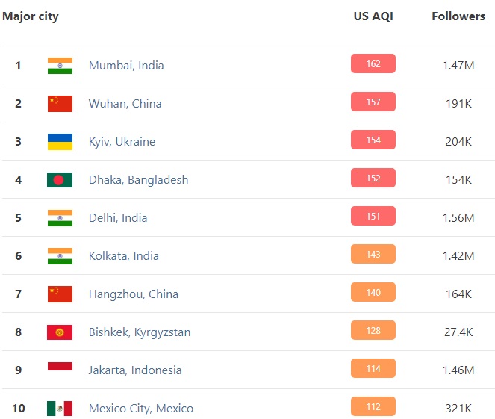Click the China flag next to Wuhan
This screenshot has width=495, height=419.
pos(60,104)
